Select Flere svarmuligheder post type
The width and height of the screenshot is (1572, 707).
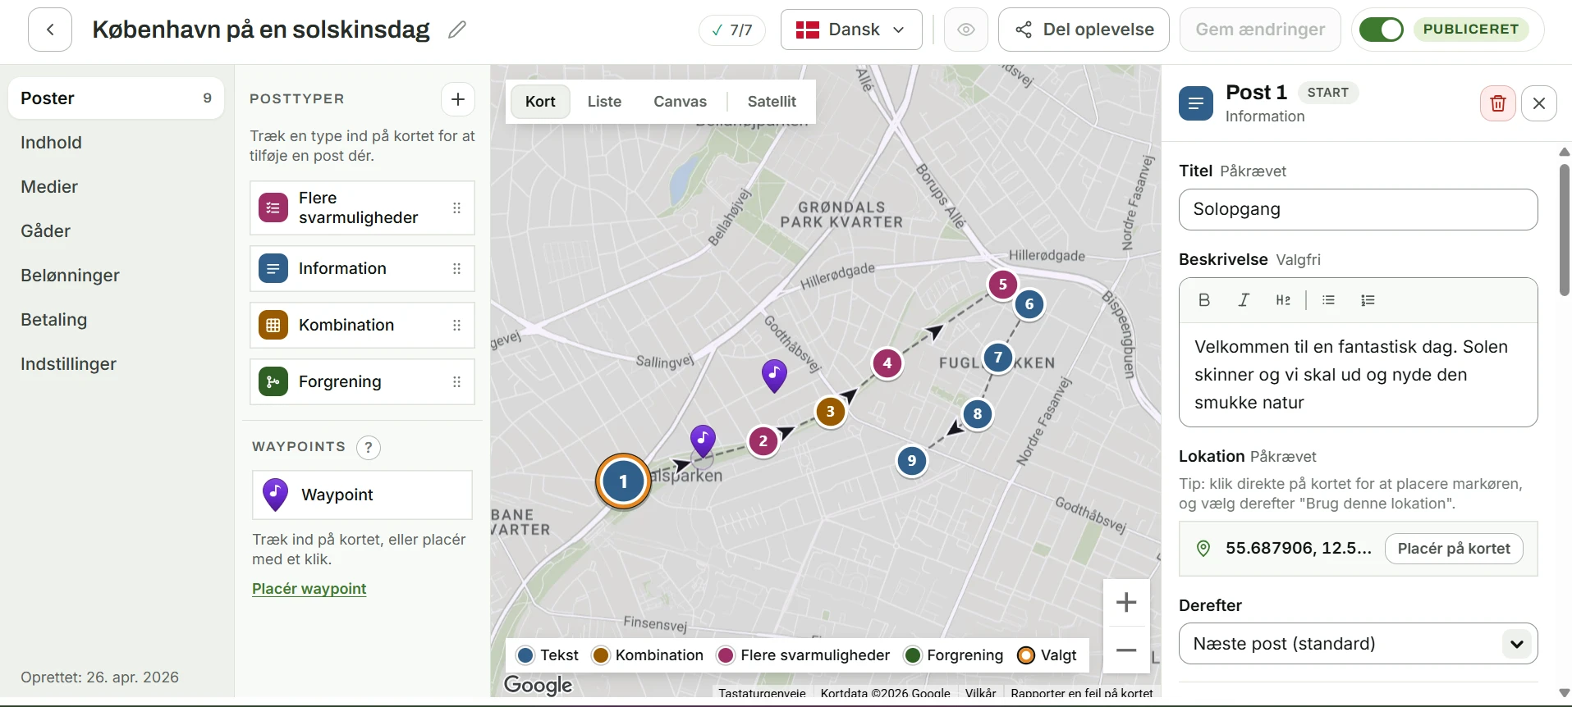click(362, 208)
